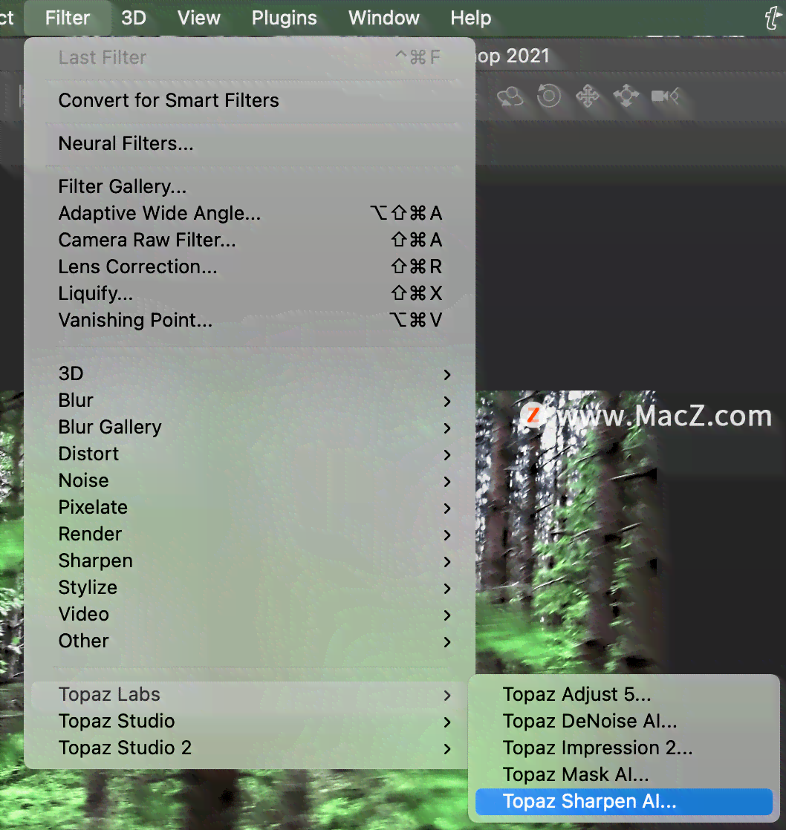786x830 pixels.
Task: Click the 3D orbit camera icon
Action: 510,97
